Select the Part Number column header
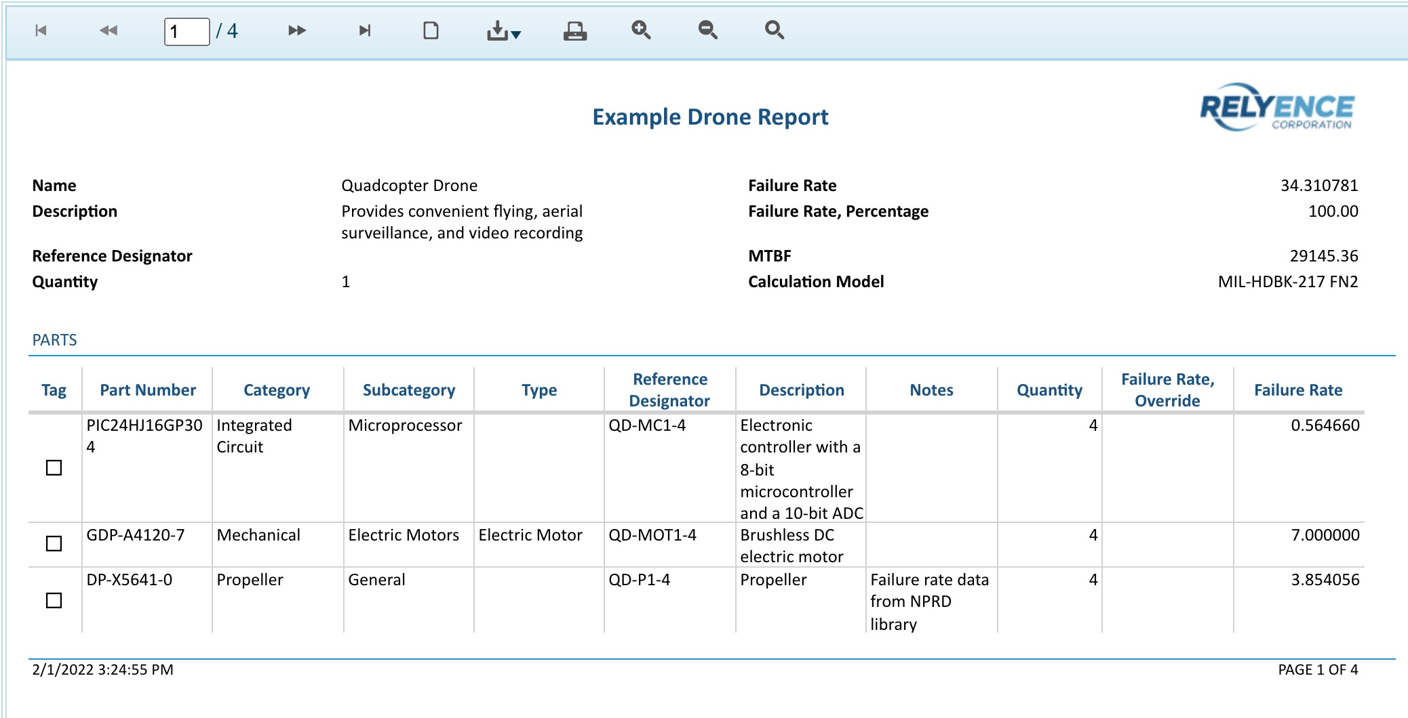The image size is (1408, 718). 147,390
